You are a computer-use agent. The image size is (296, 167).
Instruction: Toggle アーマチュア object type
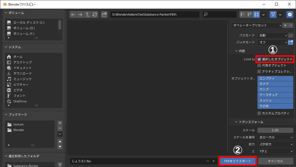[x=275, y=95]
